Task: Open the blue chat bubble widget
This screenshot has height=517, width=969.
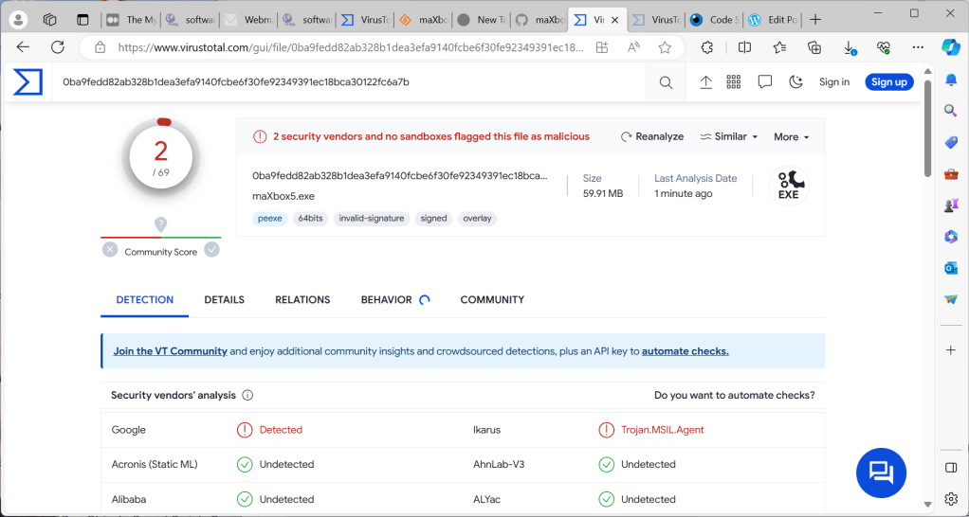Action: [881, 472]
